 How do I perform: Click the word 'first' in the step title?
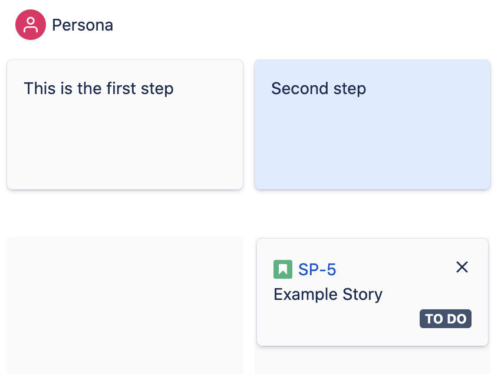pos(121,88)
